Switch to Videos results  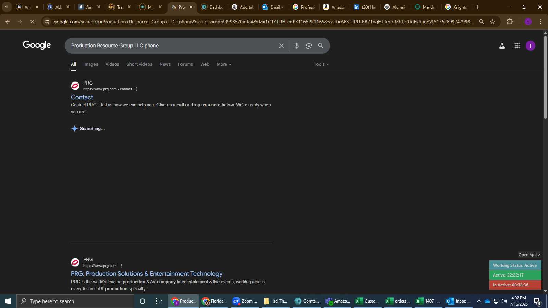coord(112,64)
